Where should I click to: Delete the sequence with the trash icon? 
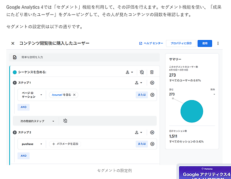[152, 72]
